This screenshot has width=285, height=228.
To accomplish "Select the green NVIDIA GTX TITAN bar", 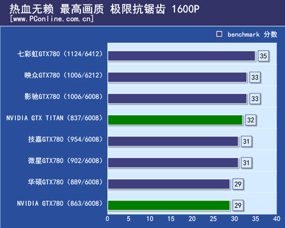I will click(x=176, y=120).
